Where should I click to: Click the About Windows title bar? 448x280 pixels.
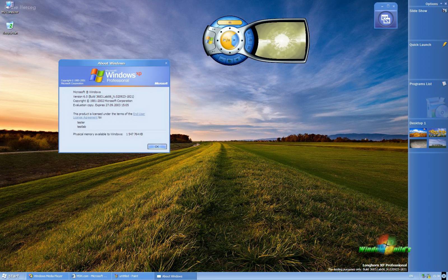pos(111,63)
